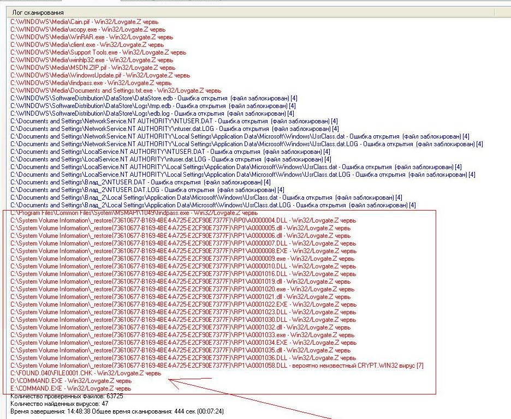Click the 'Лог сканирования' column header
This screenshot has height=419, width=511.
pos(250,13)
